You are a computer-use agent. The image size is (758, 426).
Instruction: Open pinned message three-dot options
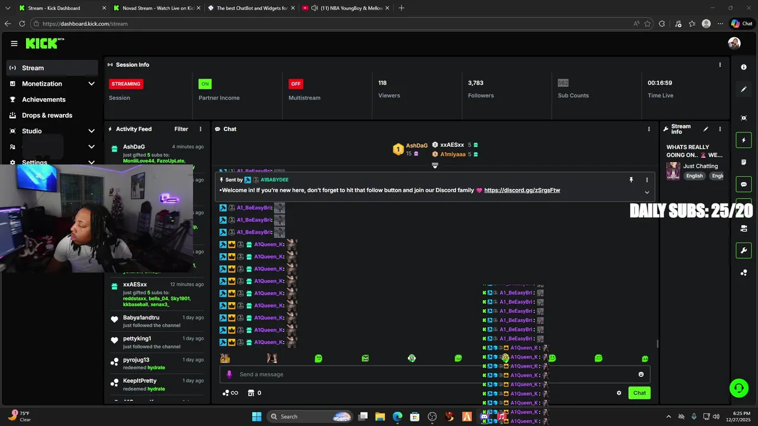coord(647,180)
